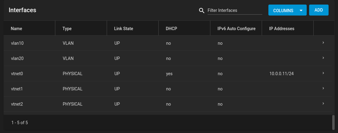
Task: Sort by the Type column header
Action: coord(67,29)
